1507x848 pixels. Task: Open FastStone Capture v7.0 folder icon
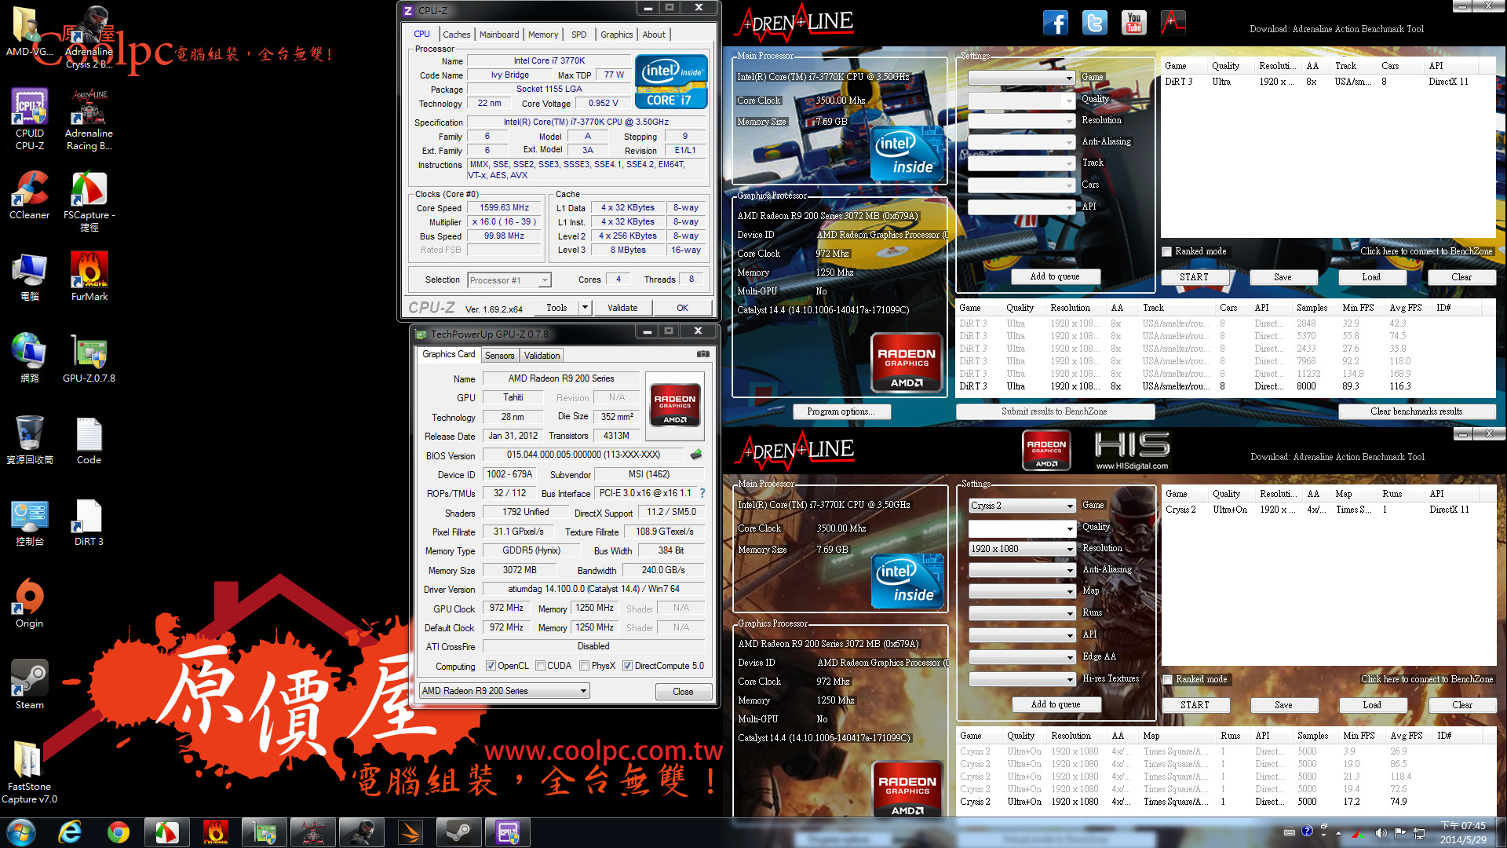point(30,773)
